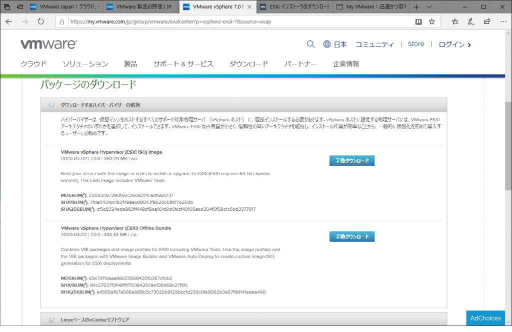
Task: Reload the page with refresh icon
Action: tap(41, 21)
